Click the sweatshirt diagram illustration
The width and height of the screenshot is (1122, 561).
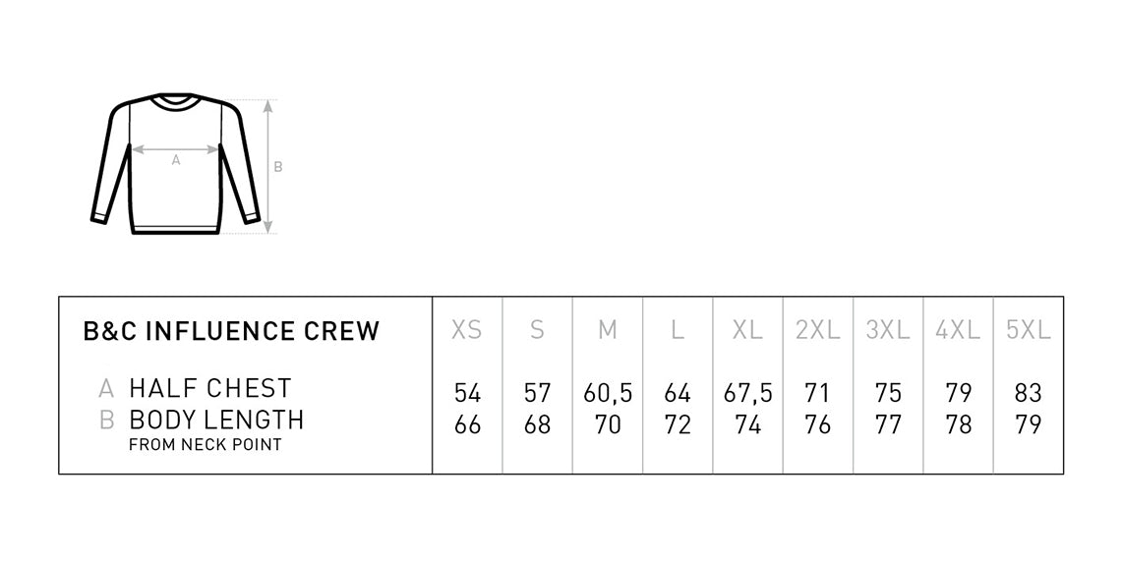coord(176,163)
